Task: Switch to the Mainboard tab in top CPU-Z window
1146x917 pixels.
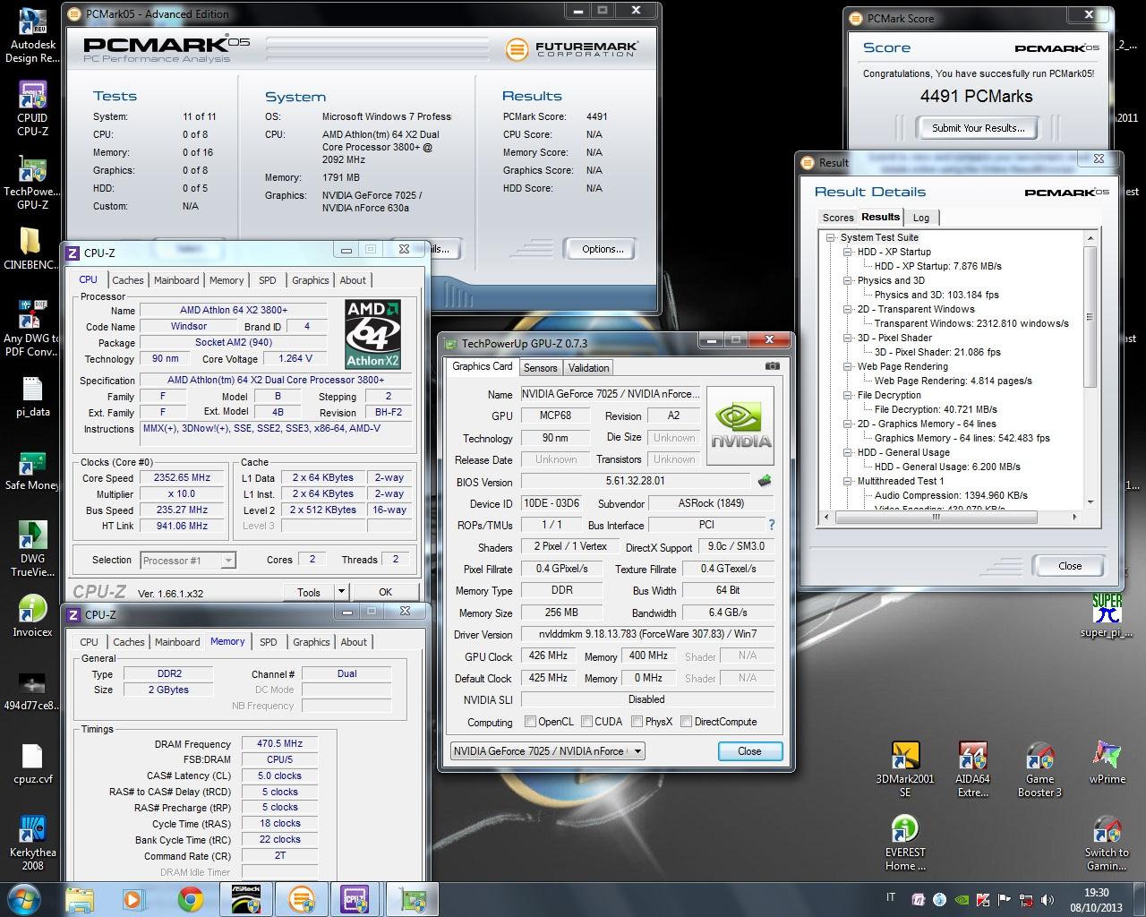Action: coord(176,280)
